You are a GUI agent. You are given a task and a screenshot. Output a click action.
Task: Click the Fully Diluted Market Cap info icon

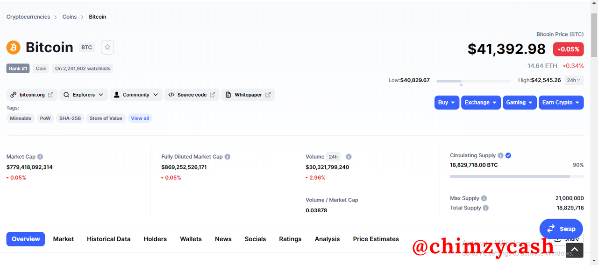[x=228, y=157]
